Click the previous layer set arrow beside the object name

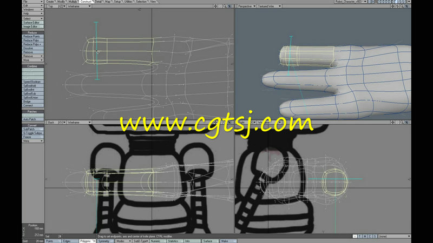pyautogui.click(x=370, y=2)
